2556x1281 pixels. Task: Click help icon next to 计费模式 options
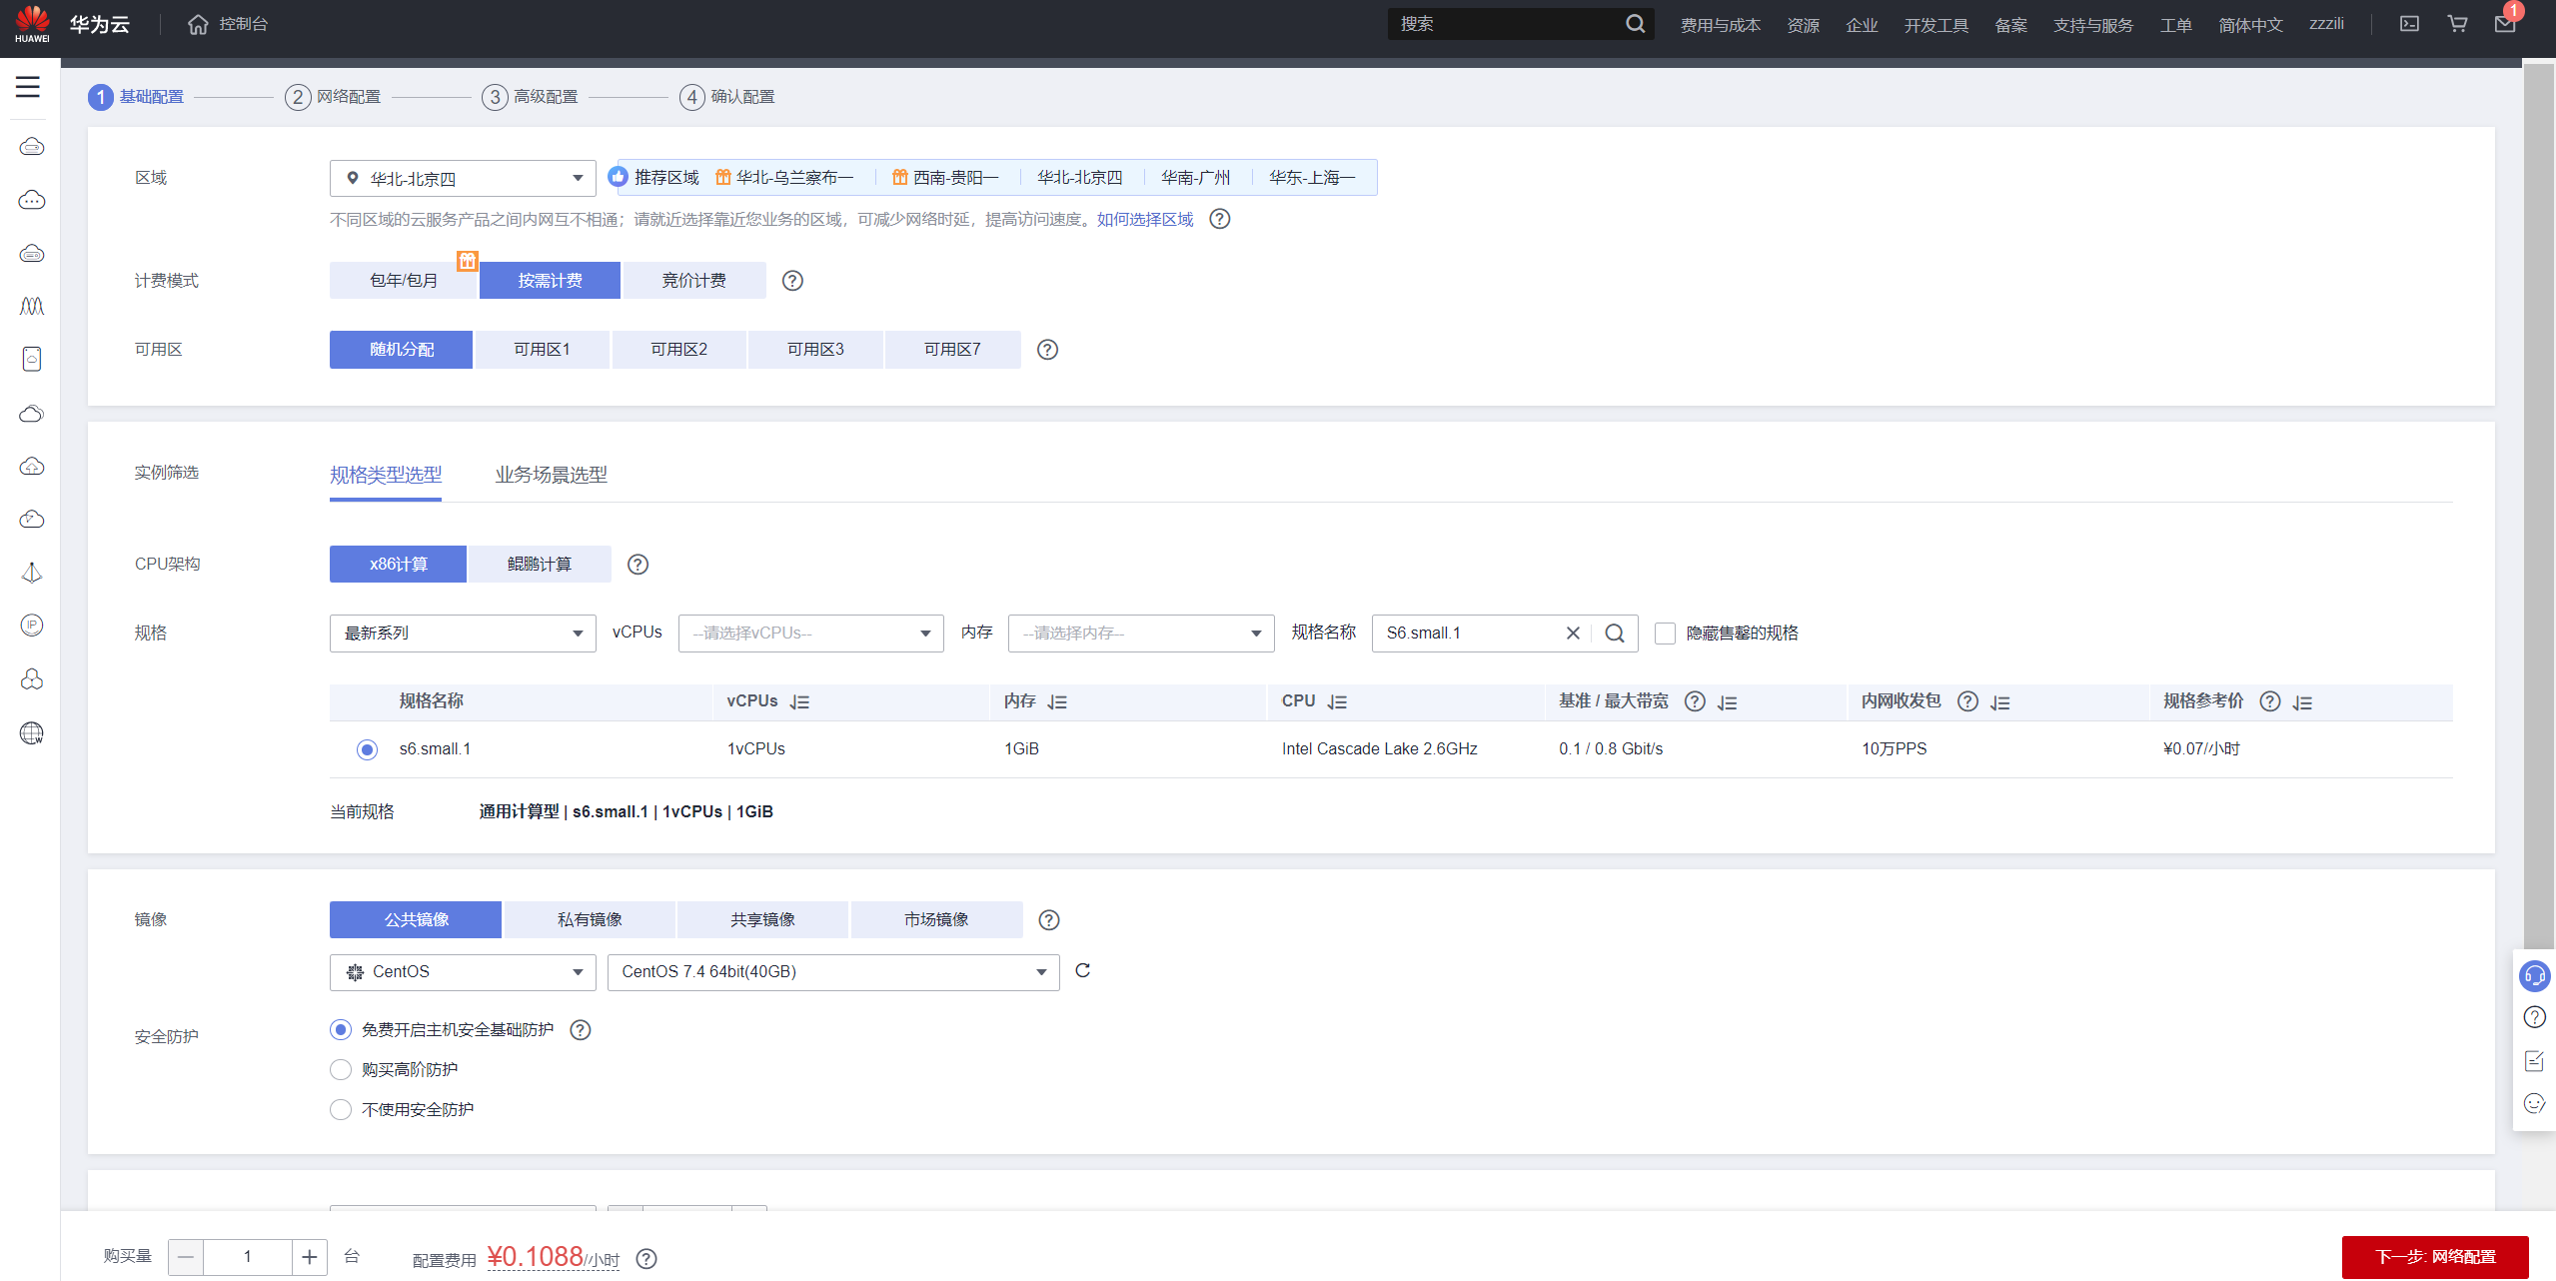(x=792, y=281)
